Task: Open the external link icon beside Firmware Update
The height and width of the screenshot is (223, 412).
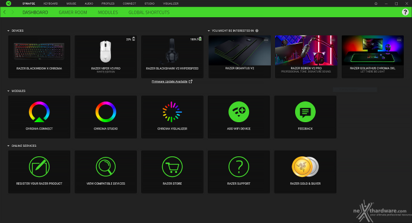Action: coord(191,81)
